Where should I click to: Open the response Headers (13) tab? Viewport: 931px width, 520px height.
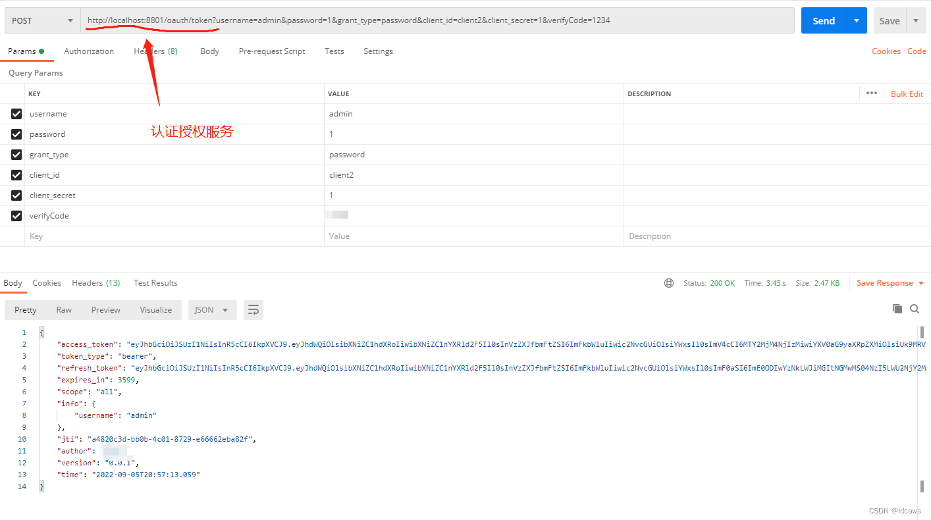96,283
